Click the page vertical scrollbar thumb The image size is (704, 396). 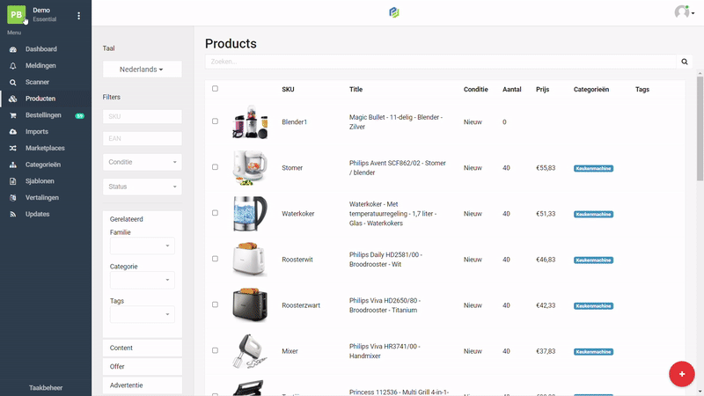tap(700, 128)
